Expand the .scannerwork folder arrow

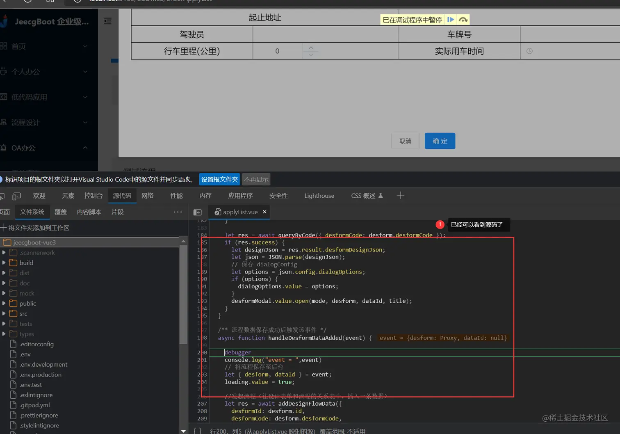click(x=4, y=252)
